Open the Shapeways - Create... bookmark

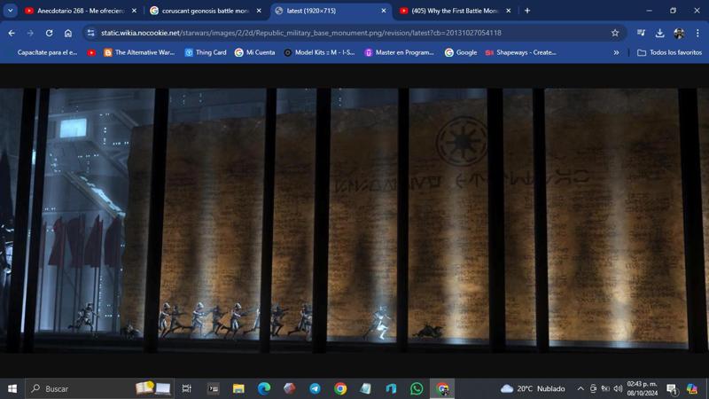click(520, 52)
